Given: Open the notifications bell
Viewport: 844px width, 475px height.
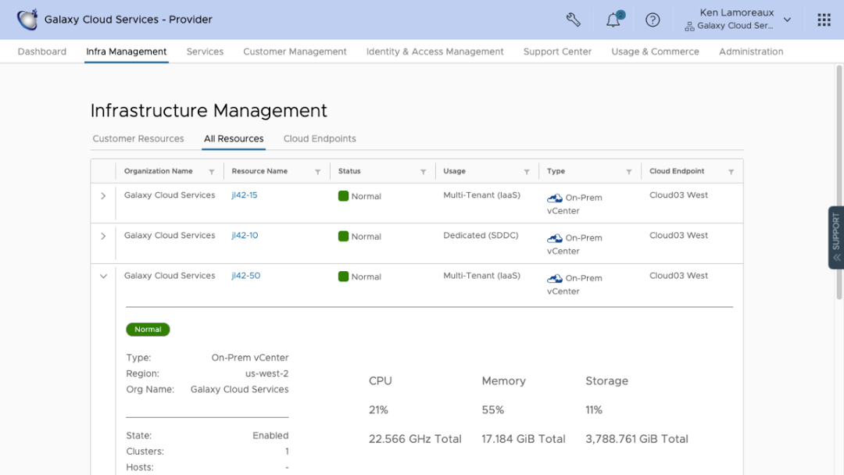Looking at the screenshot, I should coord(613,20).
